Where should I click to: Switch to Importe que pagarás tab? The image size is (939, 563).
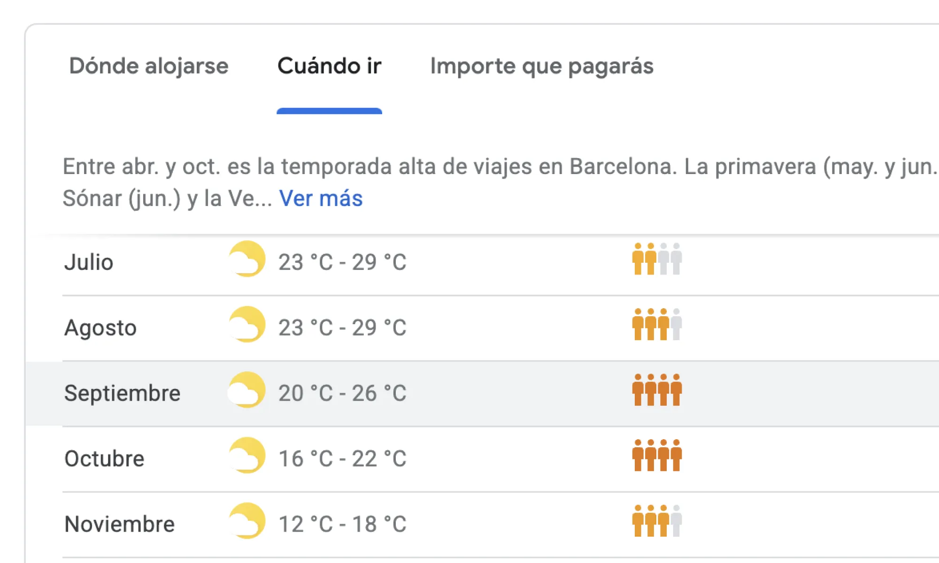coord(541,66)
